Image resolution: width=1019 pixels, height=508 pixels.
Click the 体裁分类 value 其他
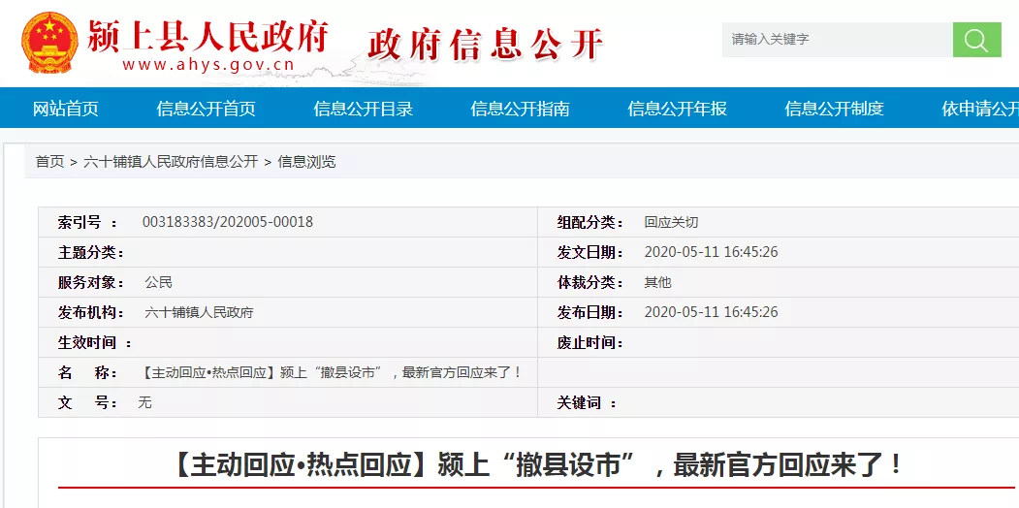coord(657,282)
